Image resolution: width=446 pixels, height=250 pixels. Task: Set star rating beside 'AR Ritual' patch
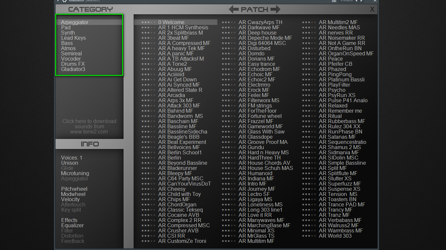coord(309,117)
